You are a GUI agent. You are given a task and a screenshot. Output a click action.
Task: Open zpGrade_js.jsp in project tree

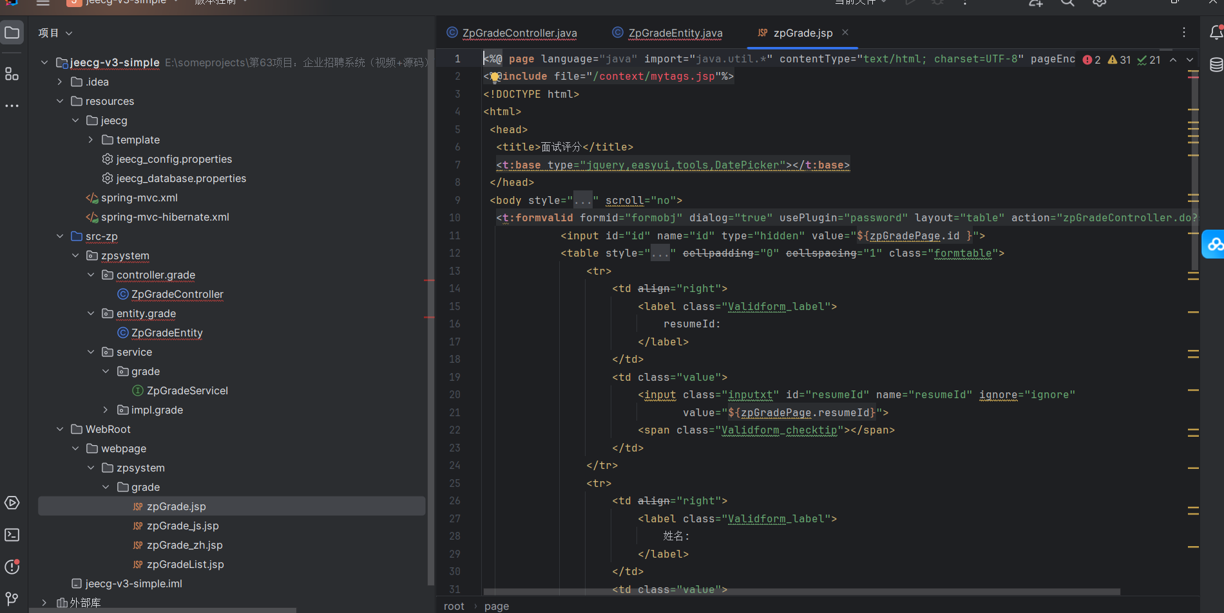[182, 526]
